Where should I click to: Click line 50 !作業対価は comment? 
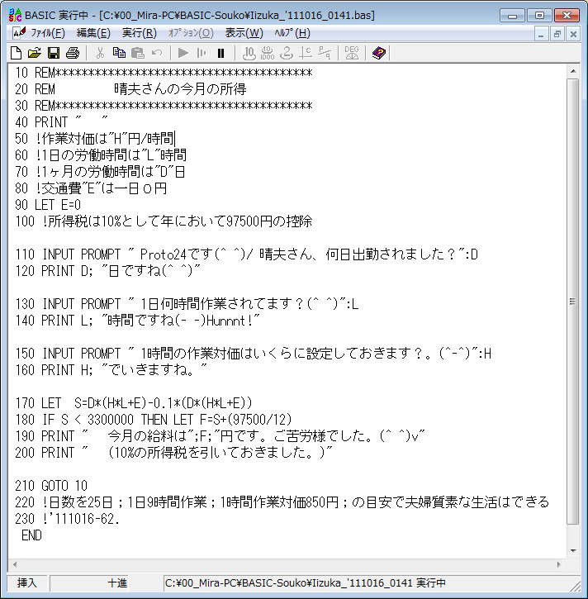(x=95, y=139)
